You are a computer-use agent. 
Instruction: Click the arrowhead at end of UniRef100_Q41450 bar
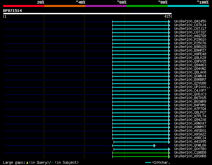169,22
